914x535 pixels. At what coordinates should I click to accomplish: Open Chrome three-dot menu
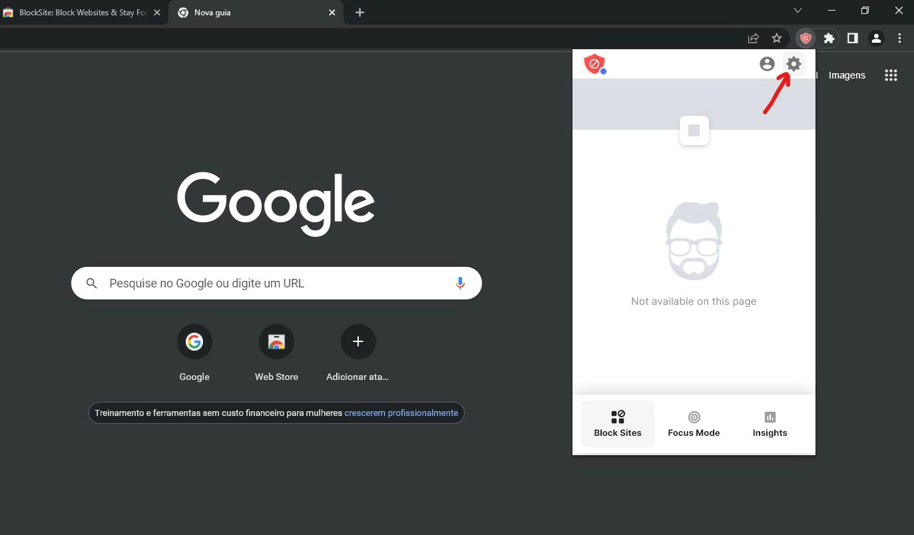click(899, 39)
